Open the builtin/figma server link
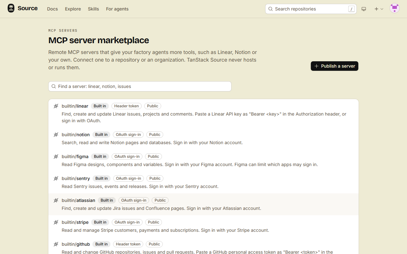Image resolution: width=407 pixels, height=254 pixels. [75, 157]
